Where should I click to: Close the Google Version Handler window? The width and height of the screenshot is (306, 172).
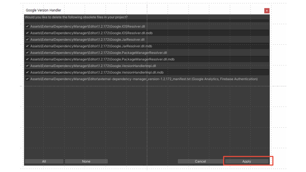click(267, 11)
